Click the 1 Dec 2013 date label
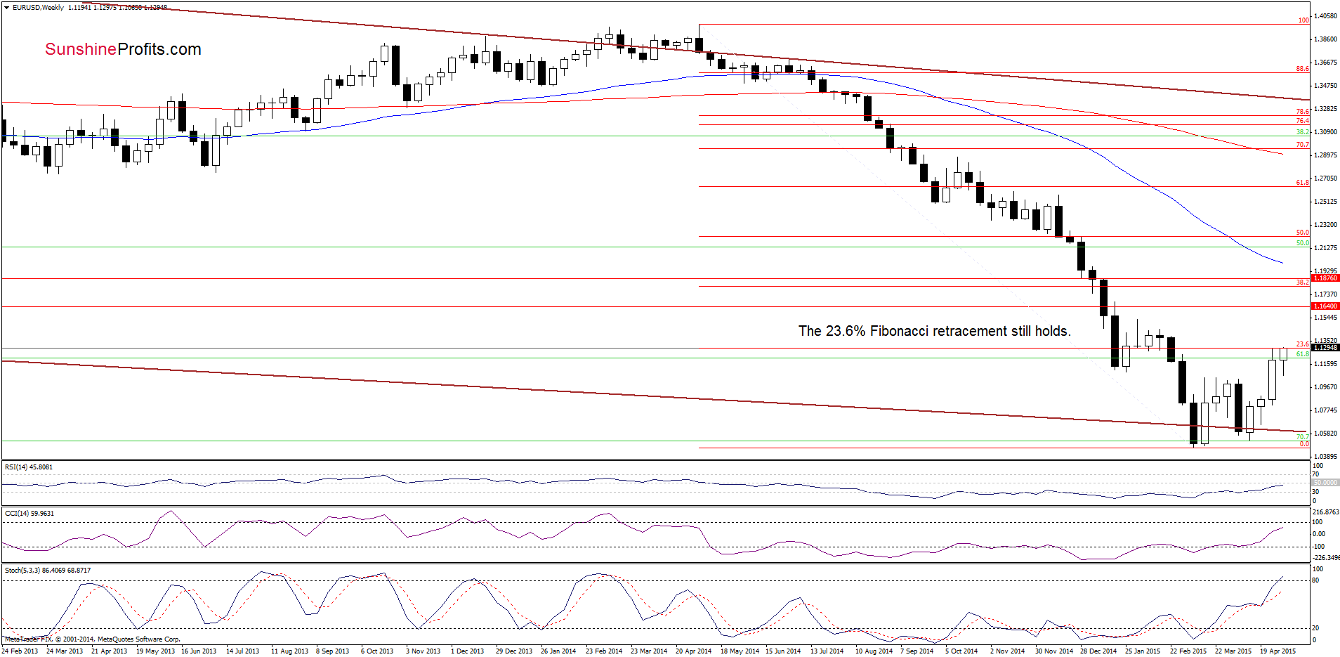1340x657 pixels. [x=467, y=651]
